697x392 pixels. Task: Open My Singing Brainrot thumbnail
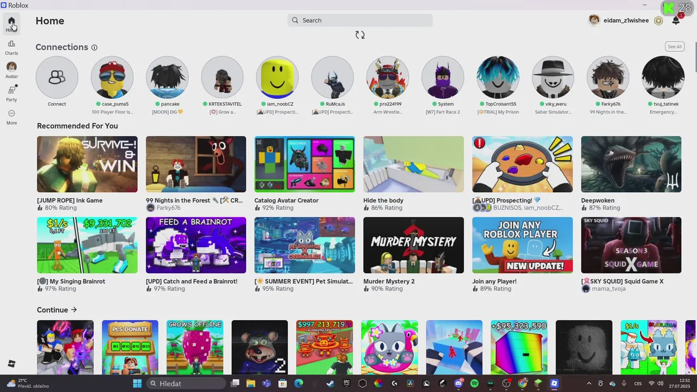pos(87,245)
